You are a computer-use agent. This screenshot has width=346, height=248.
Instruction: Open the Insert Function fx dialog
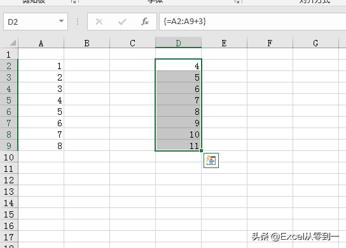point(145,22)
